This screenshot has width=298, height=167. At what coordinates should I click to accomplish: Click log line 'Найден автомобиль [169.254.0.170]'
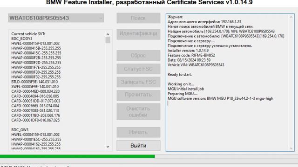(221, 31)
